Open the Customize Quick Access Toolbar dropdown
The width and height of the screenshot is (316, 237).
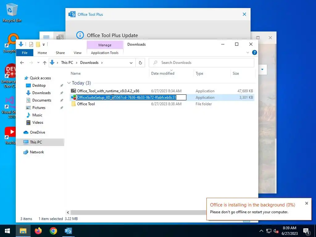(44, 44)
